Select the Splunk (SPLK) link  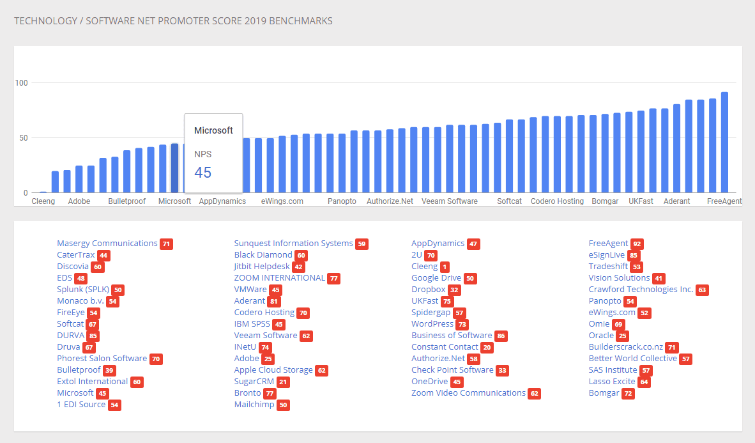tap(82, 289)
